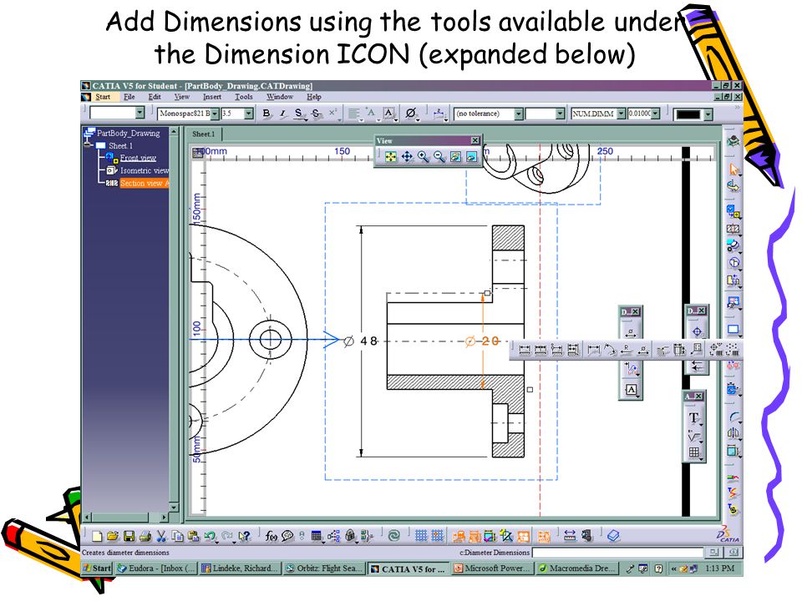
Task: Insert a Table from Annotations toolbar
Action: 694,452
